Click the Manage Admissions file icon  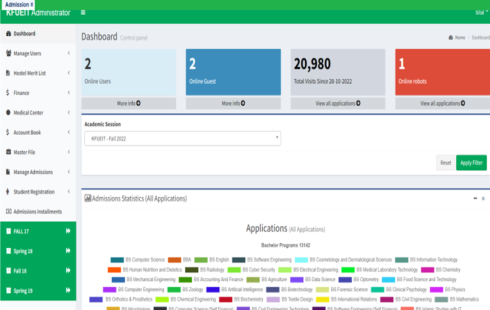click(8, 172)
